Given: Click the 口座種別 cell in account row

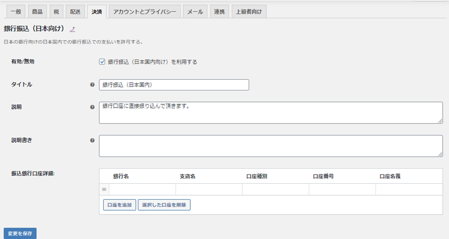Looking at the screenshot, I should 276,189.
